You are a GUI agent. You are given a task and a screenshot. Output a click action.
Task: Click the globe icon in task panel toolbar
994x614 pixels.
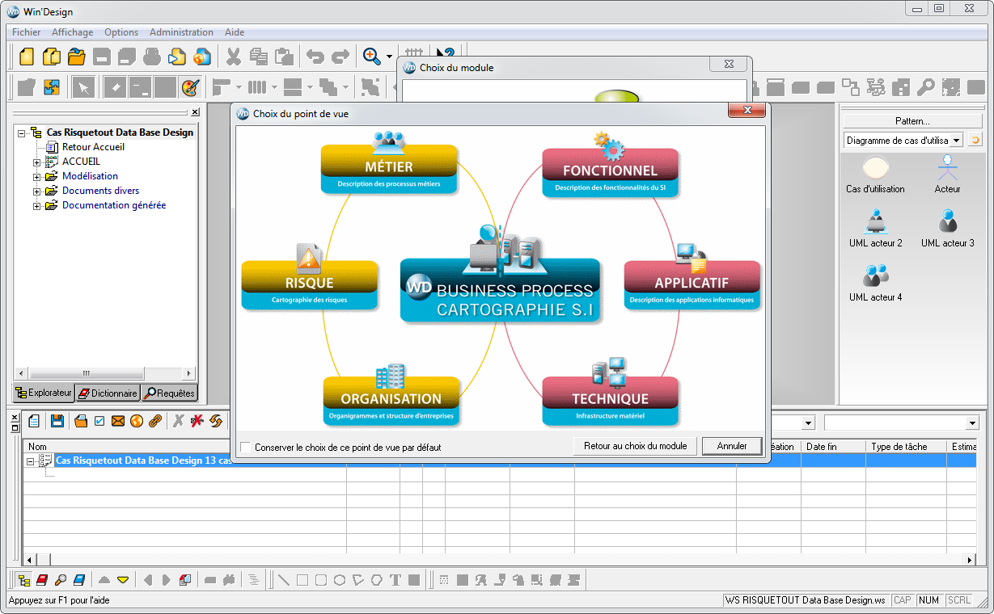click(x=137, y=421)
